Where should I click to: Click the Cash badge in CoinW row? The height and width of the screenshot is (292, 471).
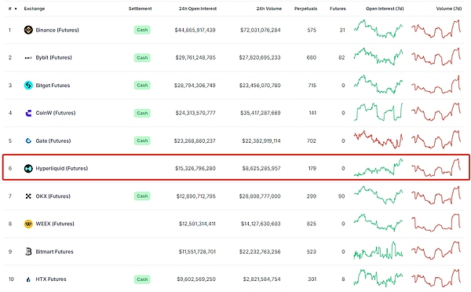pos(142,113)
